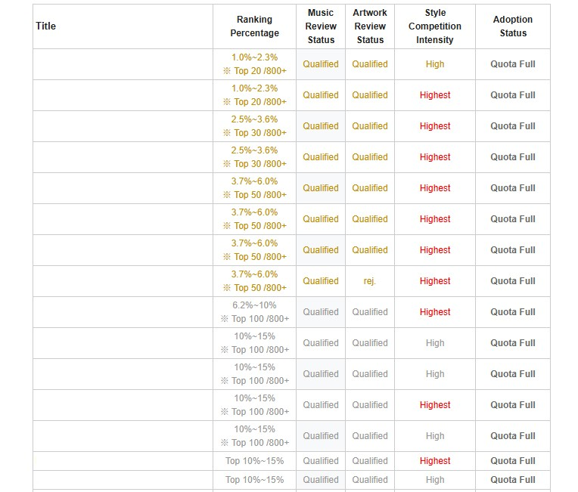This screenshot has width=578, height=492.
Task: Select music 'Qualified' in the 'rej.' row
Action: [x=321, y=281]
